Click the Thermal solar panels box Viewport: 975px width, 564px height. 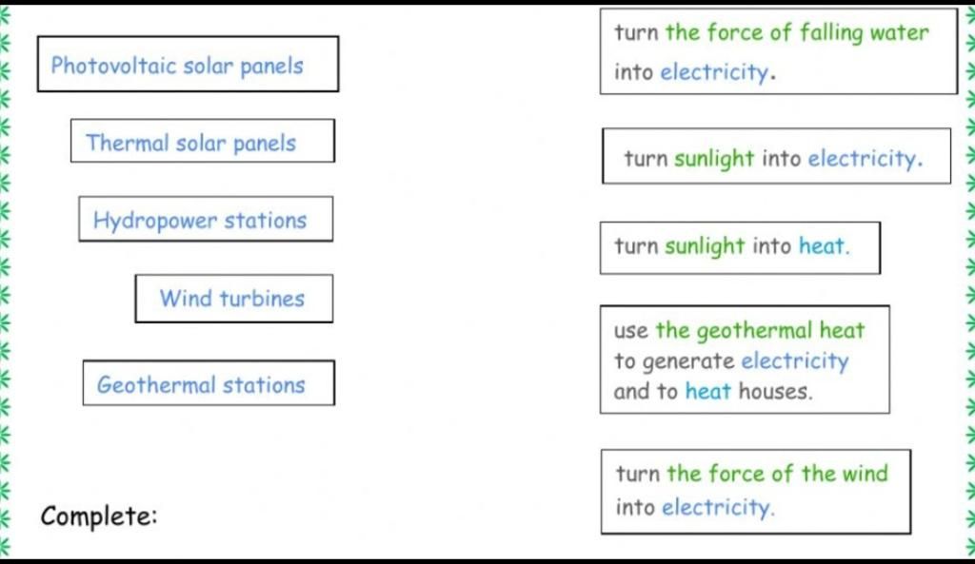tap(203, 141)
